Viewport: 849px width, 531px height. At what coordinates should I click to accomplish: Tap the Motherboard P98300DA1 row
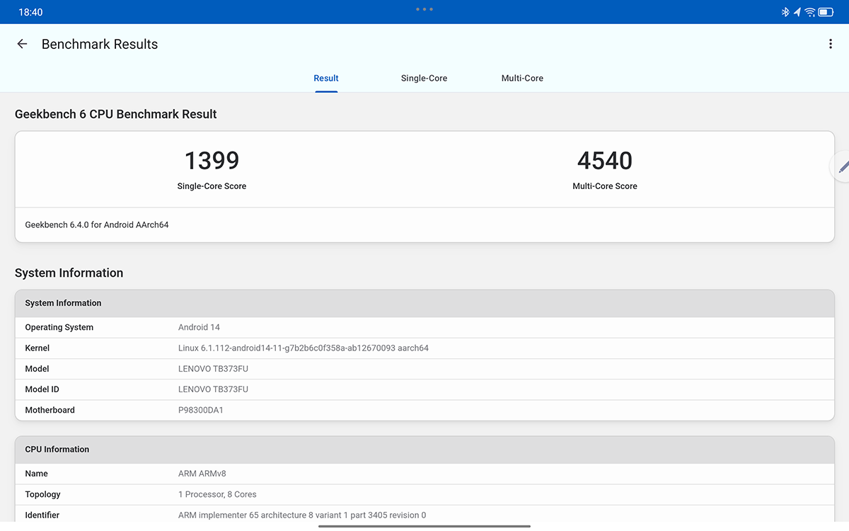(x=424, y=410)
